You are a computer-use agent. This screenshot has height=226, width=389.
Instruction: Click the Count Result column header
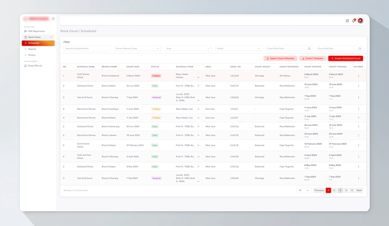pyautogui.click(x=262, y=67)
